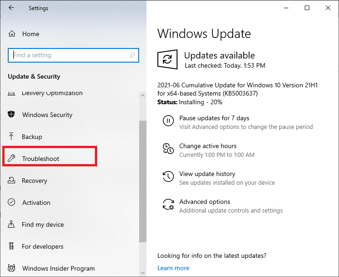Click the Find my device icon
Viewport: 339px width, 277px height.
click(11, 224)
